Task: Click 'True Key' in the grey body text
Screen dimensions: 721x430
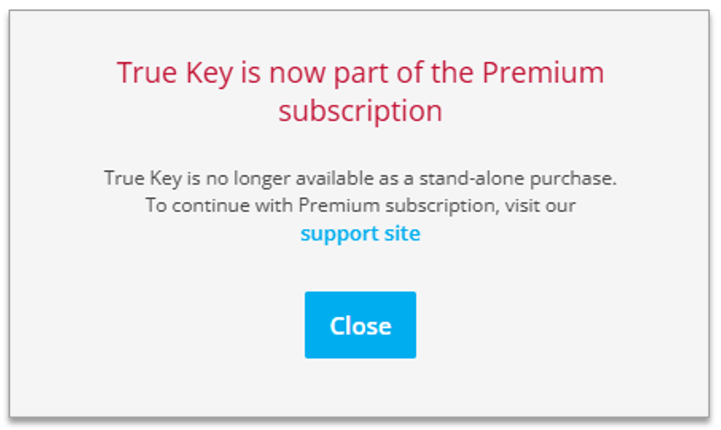Action: (133, 178)
